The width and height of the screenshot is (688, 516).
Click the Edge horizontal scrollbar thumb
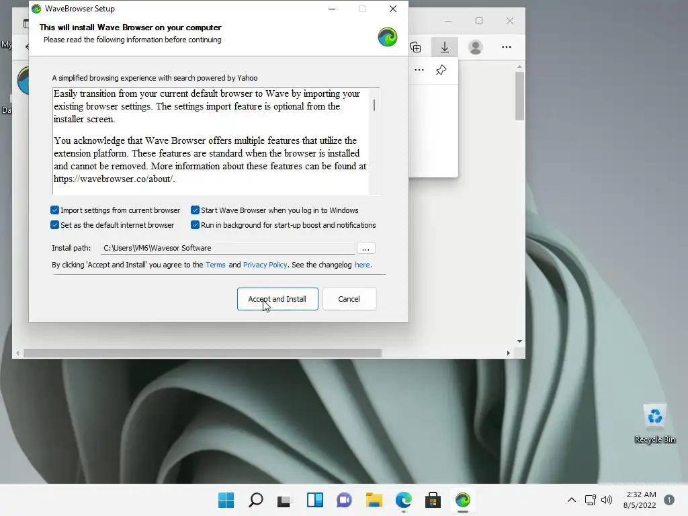[202, 353]
